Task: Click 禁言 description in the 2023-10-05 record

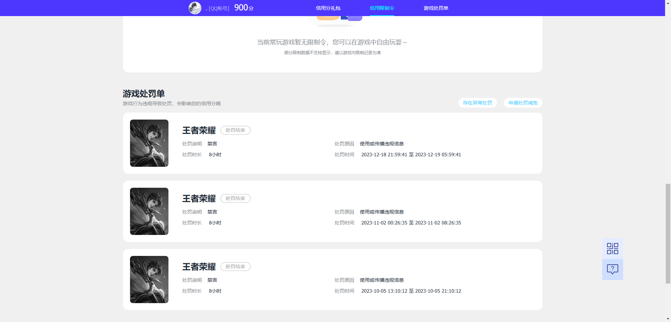Action: pyautogui.click(x=212, y=280)
